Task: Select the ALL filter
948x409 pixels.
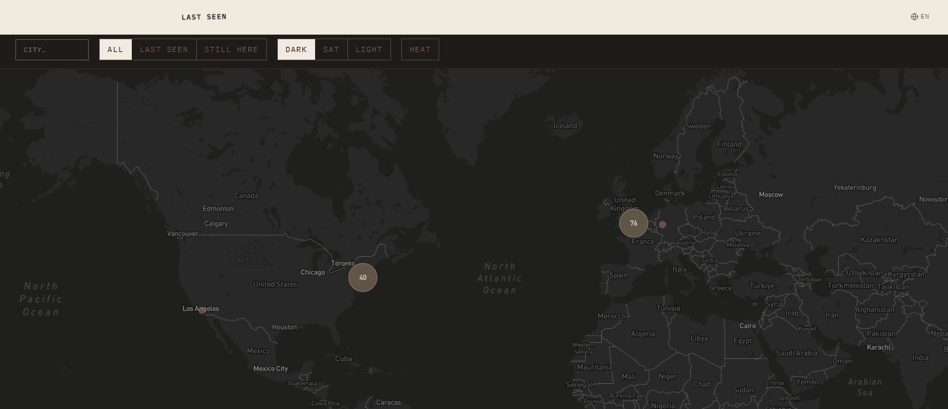Action: click(x=116, y=49)
